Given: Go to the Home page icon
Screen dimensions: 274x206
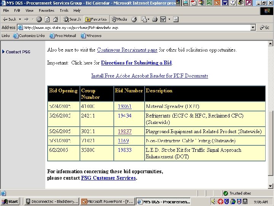Looking at the screenshot, I should pos(56,19).
